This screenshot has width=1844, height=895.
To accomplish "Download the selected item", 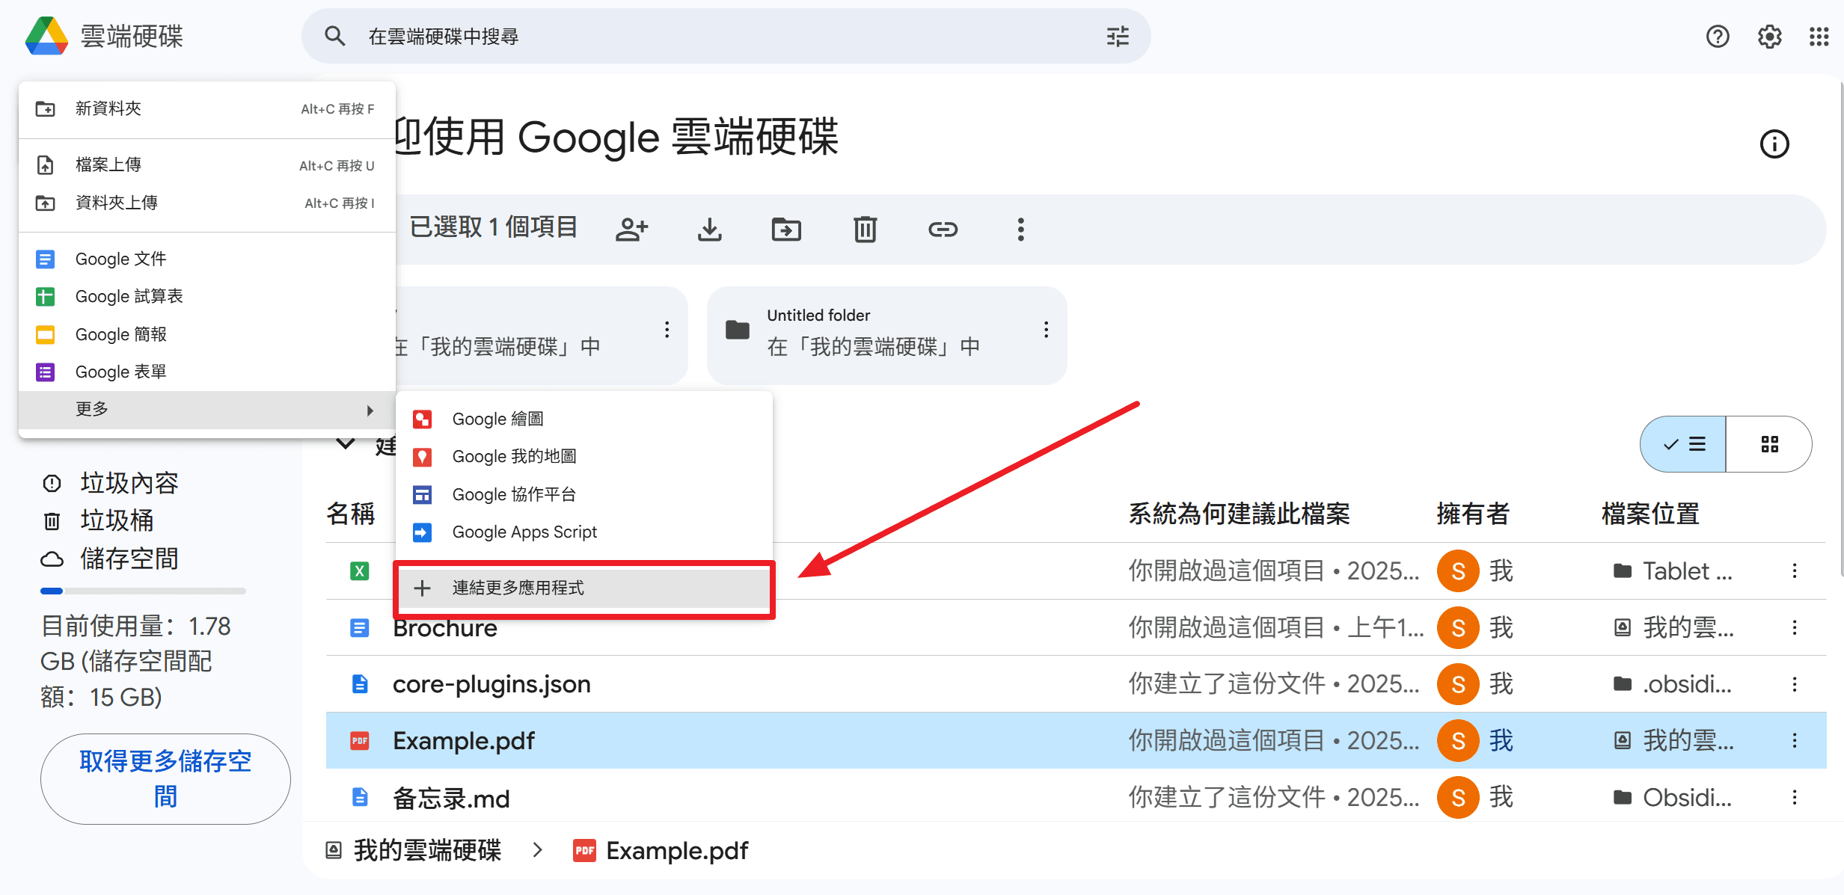I will point(710,229).
